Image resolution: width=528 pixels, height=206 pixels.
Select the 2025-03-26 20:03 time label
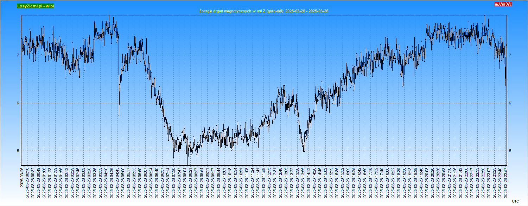tap(427, 182)
